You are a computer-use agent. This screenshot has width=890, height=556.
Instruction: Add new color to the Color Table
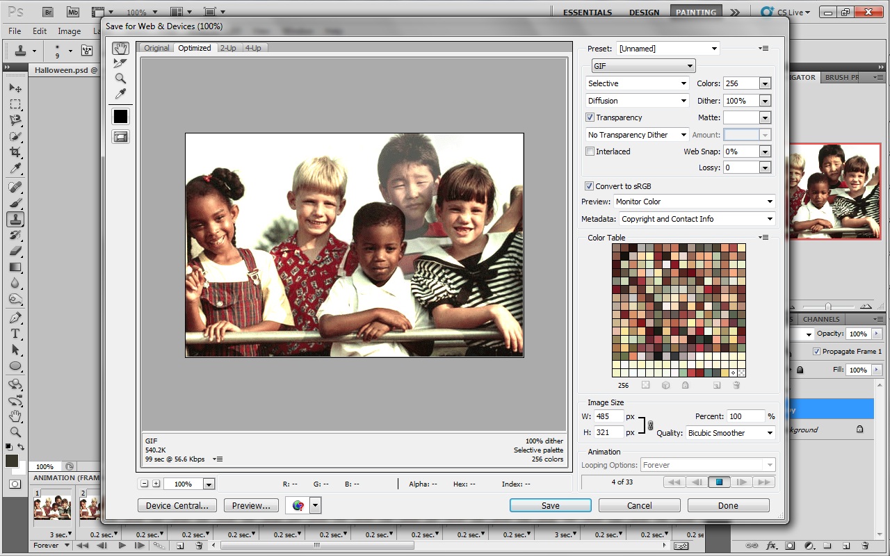717,385
